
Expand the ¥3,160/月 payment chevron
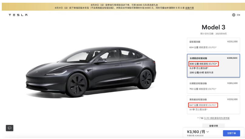tap(208, 132)
